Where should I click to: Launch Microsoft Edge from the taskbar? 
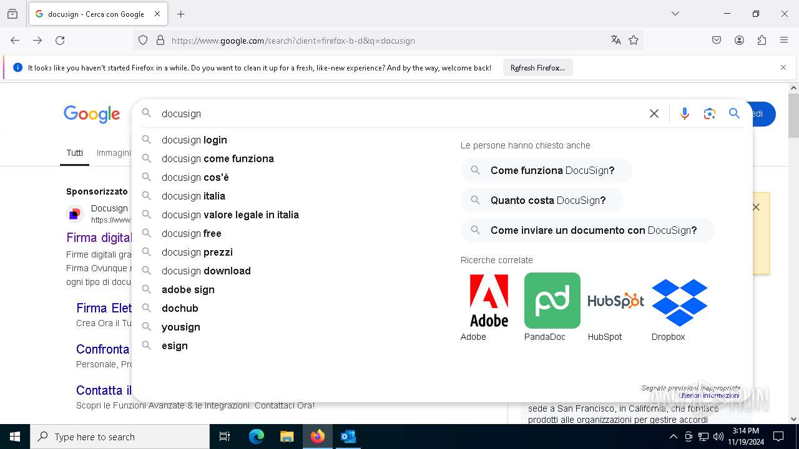click(x=257, y=437)
